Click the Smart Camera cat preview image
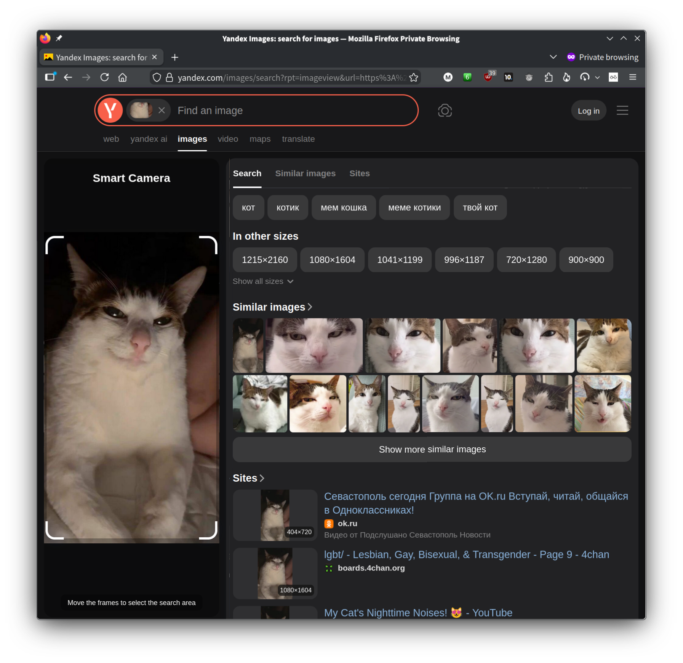 [131, 388]
